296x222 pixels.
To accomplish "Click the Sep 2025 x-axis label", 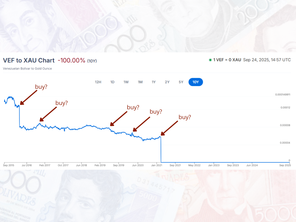I will point(285,165).
